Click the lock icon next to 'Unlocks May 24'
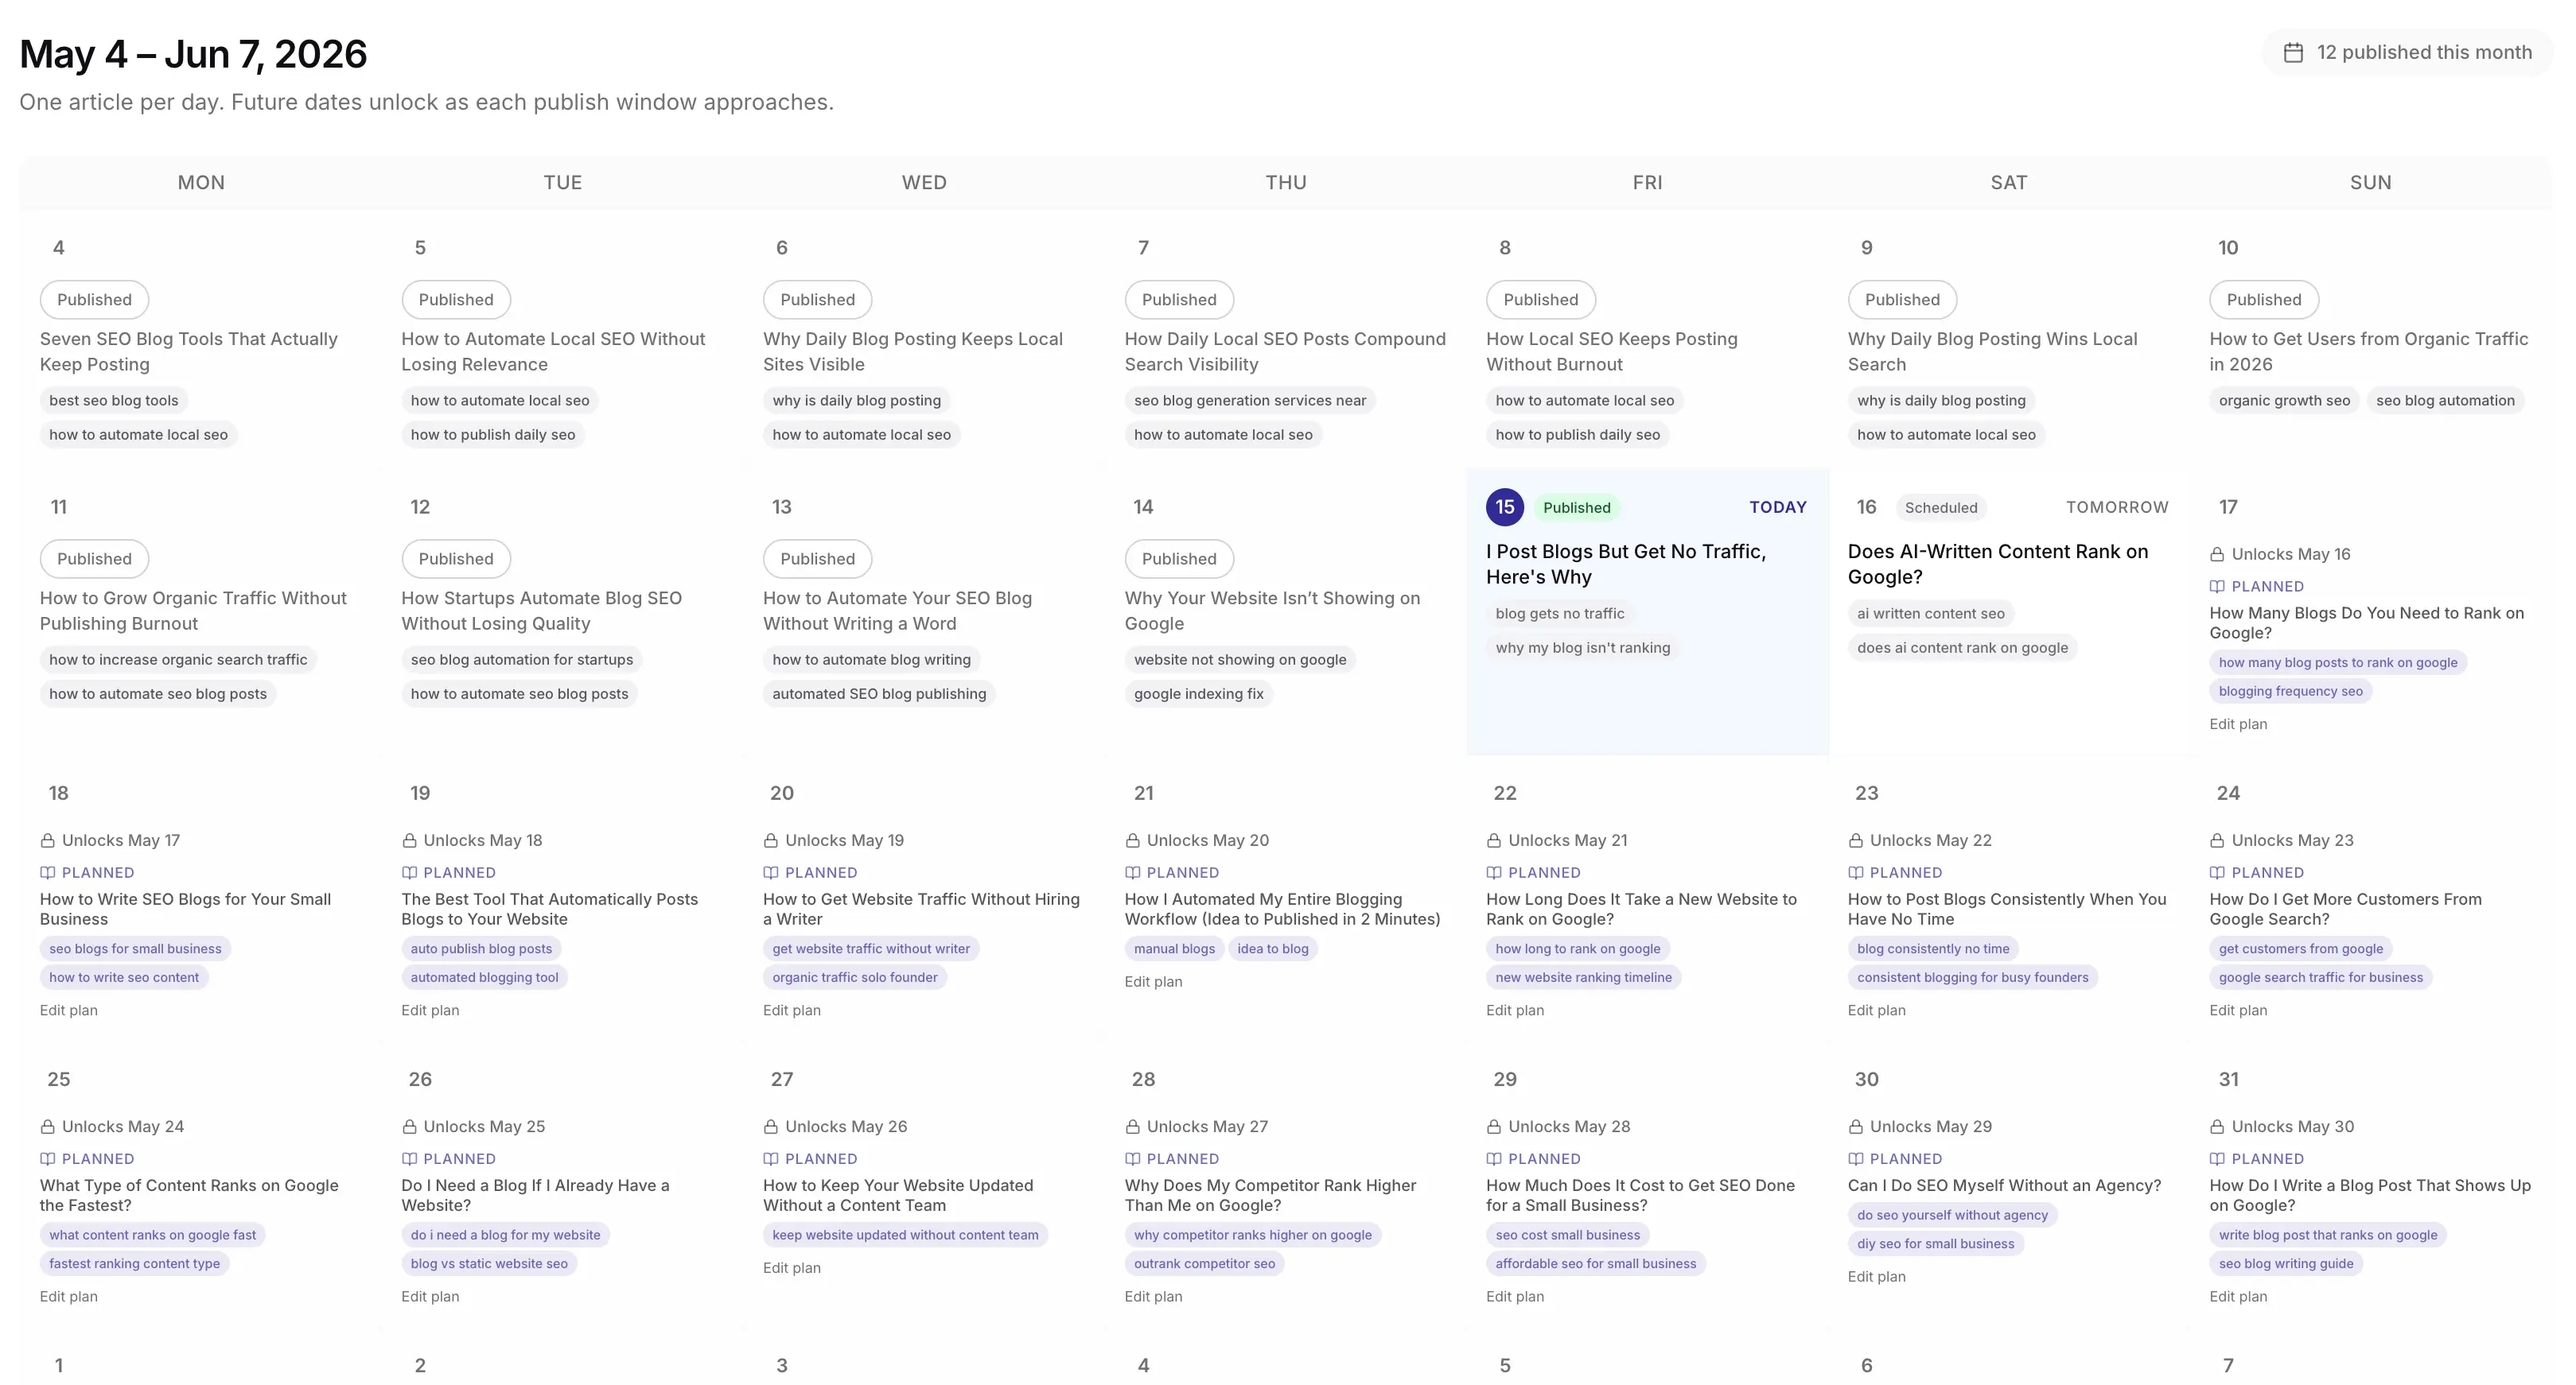This screenshot has height=1385, width=2576. click(47, 1126)
